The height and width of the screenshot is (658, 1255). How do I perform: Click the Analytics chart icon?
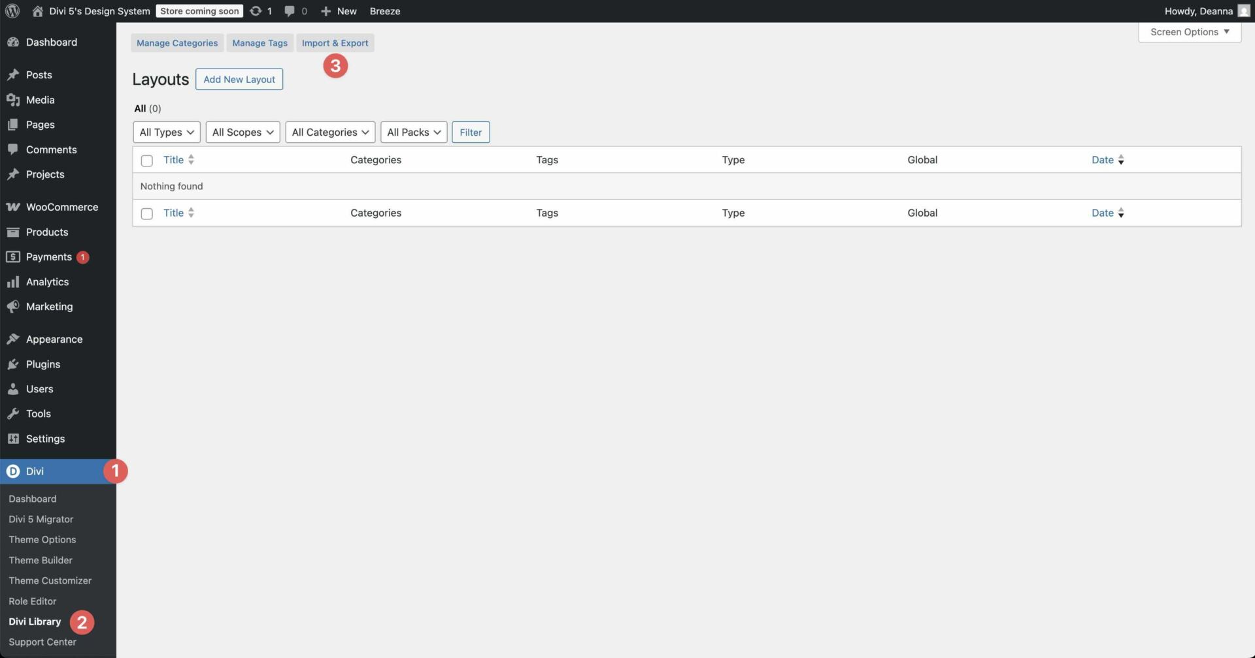pyautogui.click(x=14, y=281)
